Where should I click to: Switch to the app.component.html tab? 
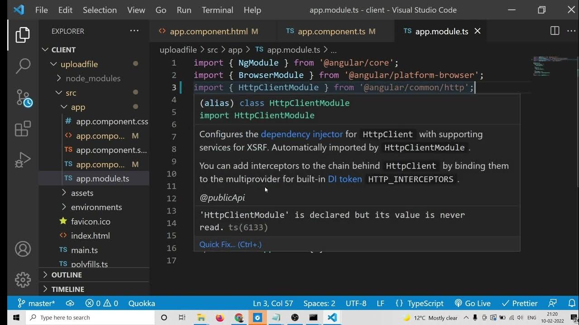[209, 32]
